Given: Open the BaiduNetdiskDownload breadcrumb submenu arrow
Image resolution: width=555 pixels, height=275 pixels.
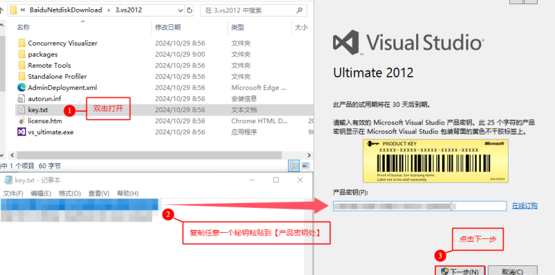Looking at the screenshot, I should (x=109, y=10).
